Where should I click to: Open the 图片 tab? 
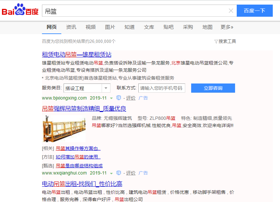(110, 27)
